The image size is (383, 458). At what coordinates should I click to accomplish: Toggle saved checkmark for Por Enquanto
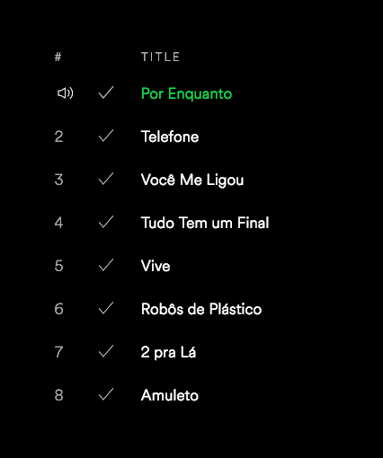pos(106,92)
